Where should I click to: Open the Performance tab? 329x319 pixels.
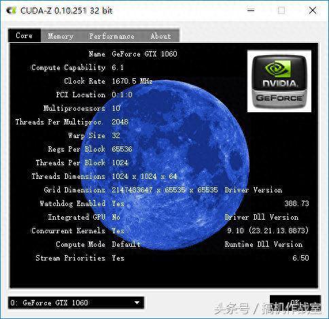click(x=111, y=36)
